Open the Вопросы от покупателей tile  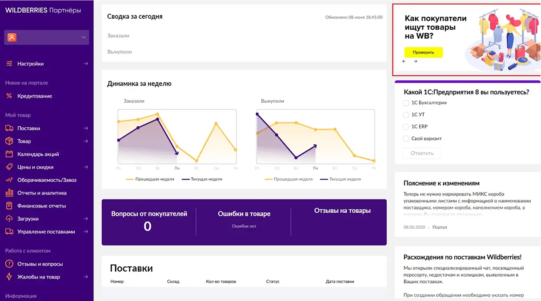tap(148, 221)
